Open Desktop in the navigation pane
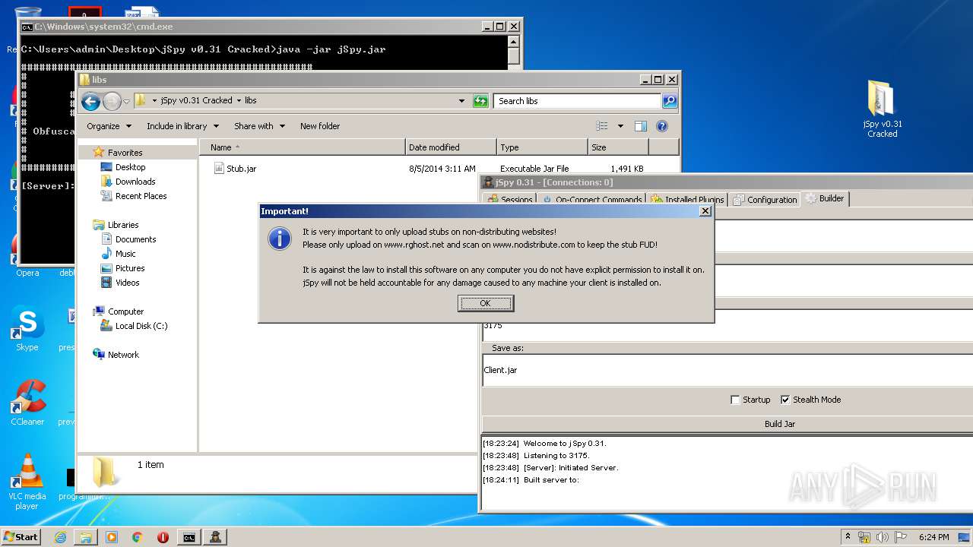This screenshot has height=547, width=973. pos(130,167)
